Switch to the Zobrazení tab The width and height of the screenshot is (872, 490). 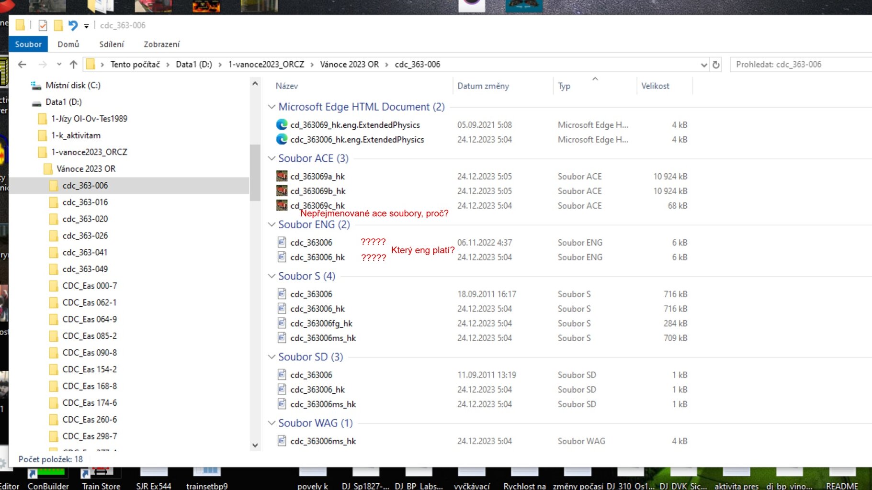click(x=161, y=44)
